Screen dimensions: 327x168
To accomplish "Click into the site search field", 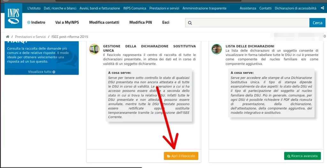I will click(x=247, y=23).
